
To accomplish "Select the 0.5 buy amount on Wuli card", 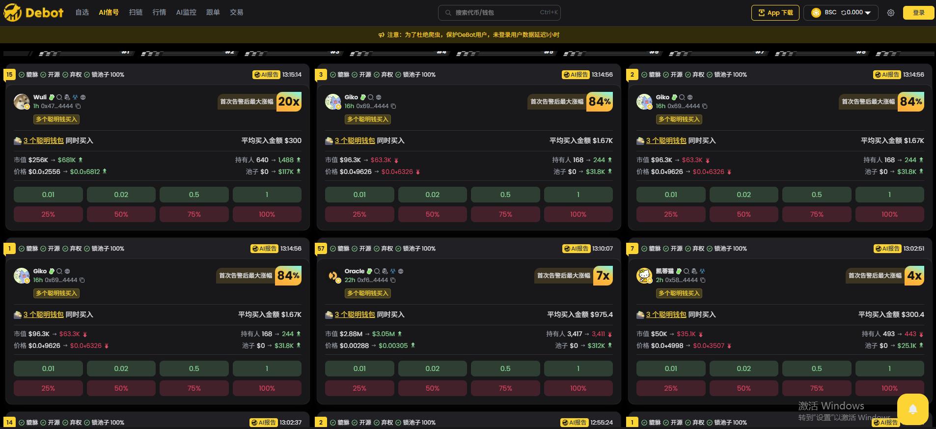I will pyautogui.click(x=194, y=195).
